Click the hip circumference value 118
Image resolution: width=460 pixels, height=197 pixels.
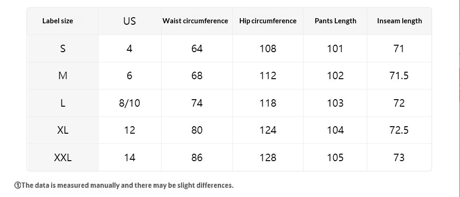click(268, 103)
